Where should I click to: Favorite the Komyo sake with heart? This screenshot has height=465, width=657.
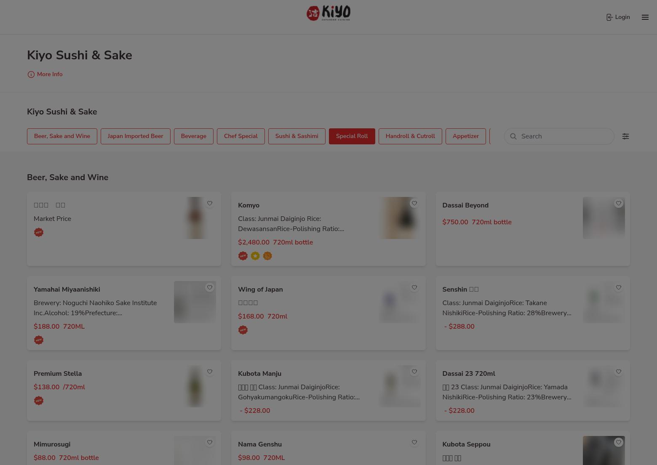(x=414, y=203)
